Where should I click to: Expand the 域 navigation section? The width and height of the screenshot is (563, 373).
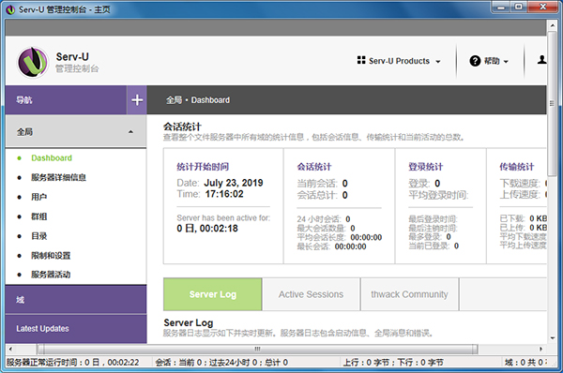(76, 300)
